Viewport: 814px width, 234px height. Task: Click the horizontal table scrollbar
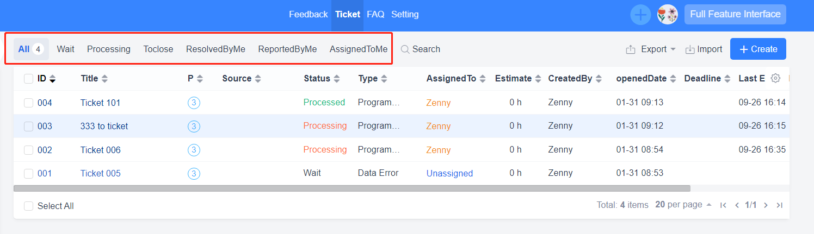[x=351, y=188]
